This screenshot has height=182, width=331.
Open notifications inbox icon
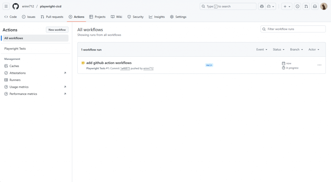(x=315, y=6)
